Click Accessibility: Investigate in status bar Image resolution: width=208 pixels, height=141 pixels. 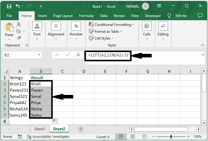pyautogui.click(x=48, y=137)
